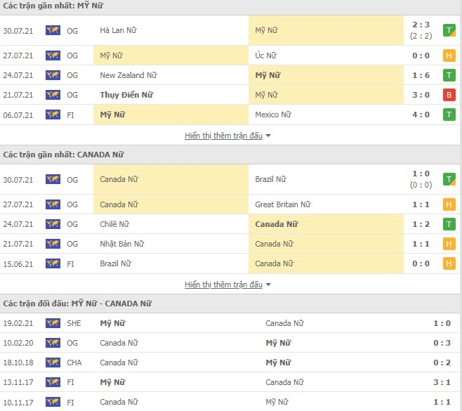
Task: Click the green T badge for Mexico Nữ match
Action: tap(449, 115)
